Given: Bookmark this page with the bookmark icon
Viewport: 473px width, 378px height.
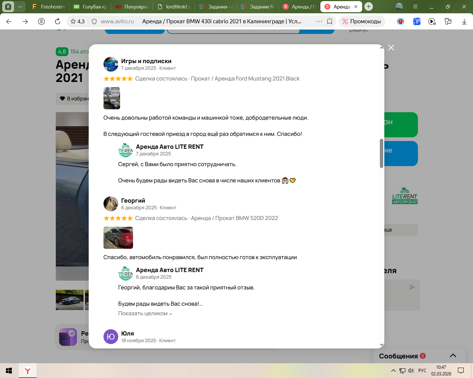Looking at the screenshot, I should pos(330,21).
